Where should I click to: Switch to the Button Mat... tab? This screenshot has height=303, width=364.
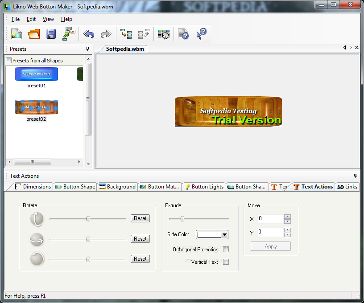[159, 187]
